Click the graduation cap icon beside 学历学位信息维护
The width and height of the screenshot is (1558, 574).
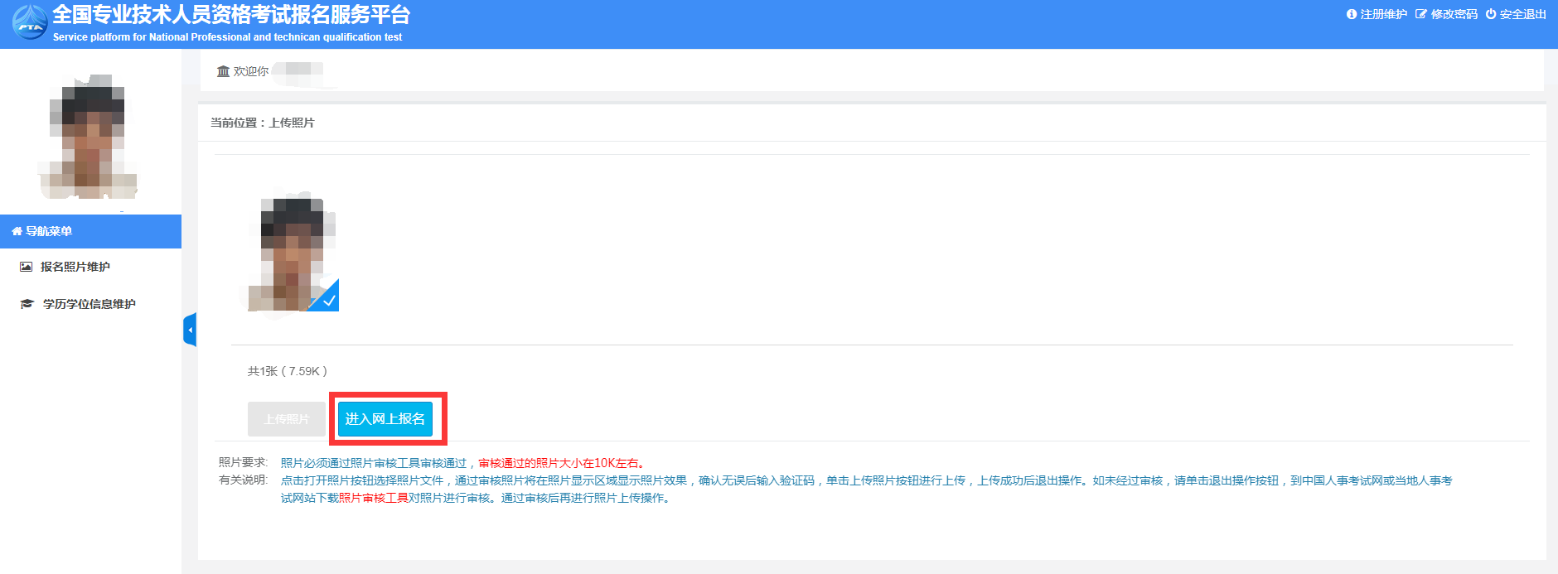pos(27,304)
